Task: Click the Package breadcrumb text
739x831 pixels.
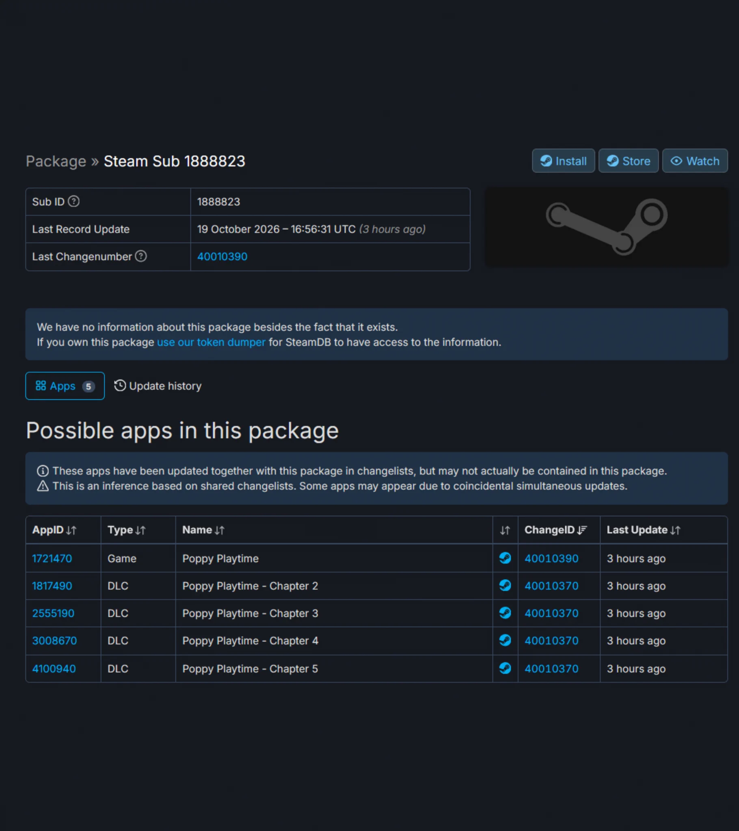Action: (56, 161)
